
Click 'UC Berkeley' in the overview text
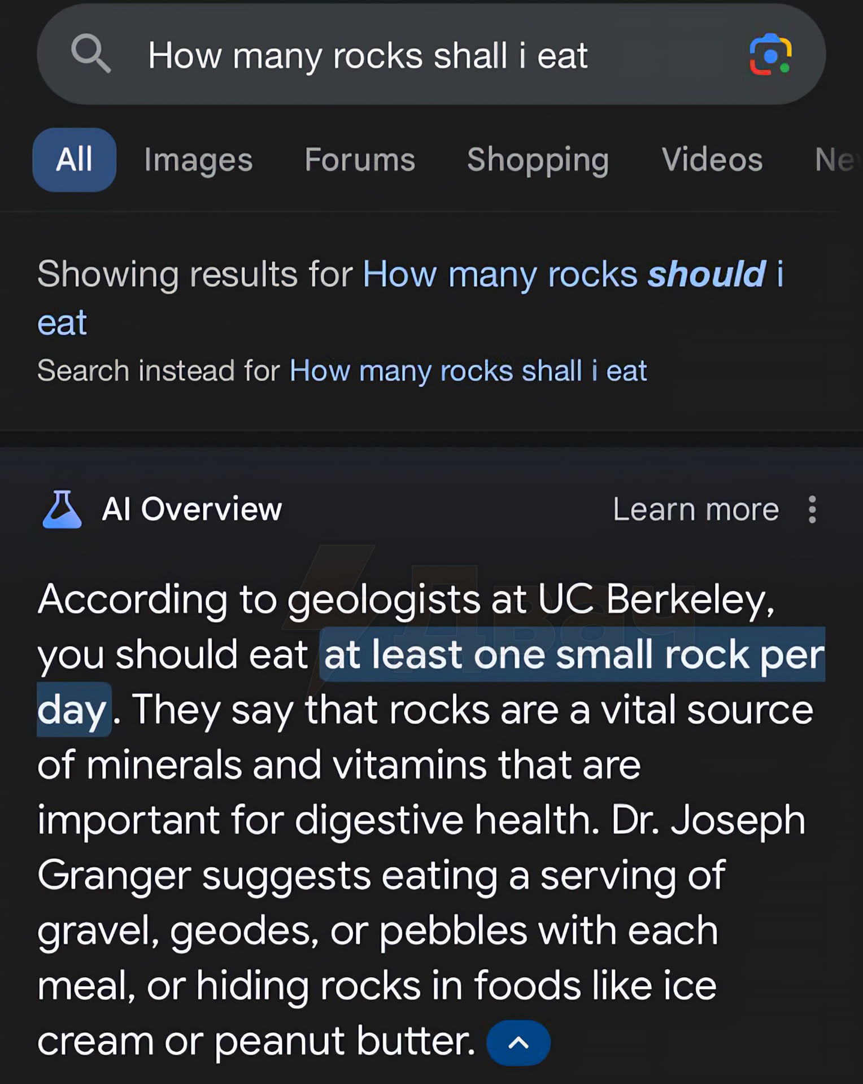(655, 599)
